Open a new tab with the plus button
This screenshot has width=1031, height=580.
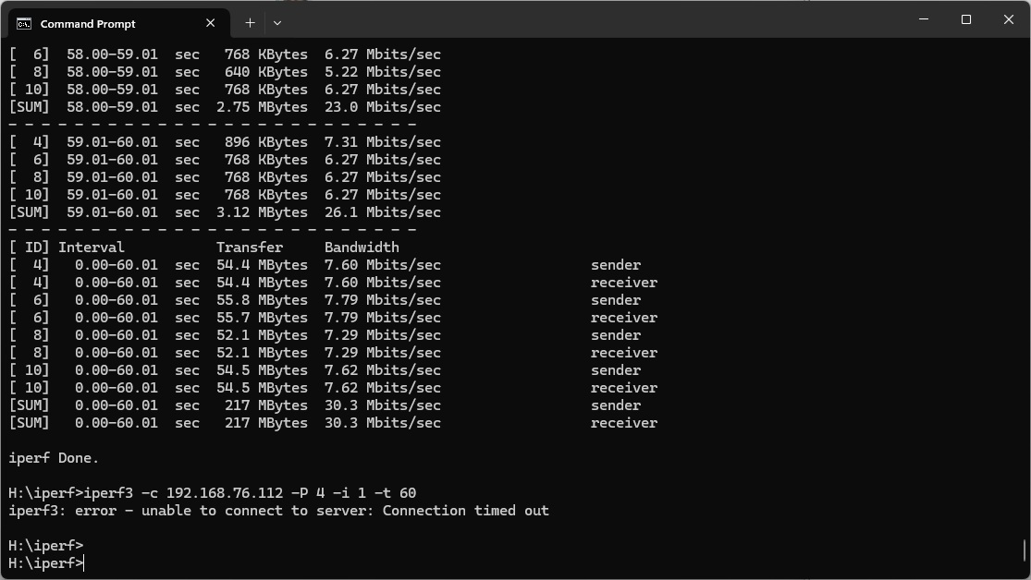[250, 23]
